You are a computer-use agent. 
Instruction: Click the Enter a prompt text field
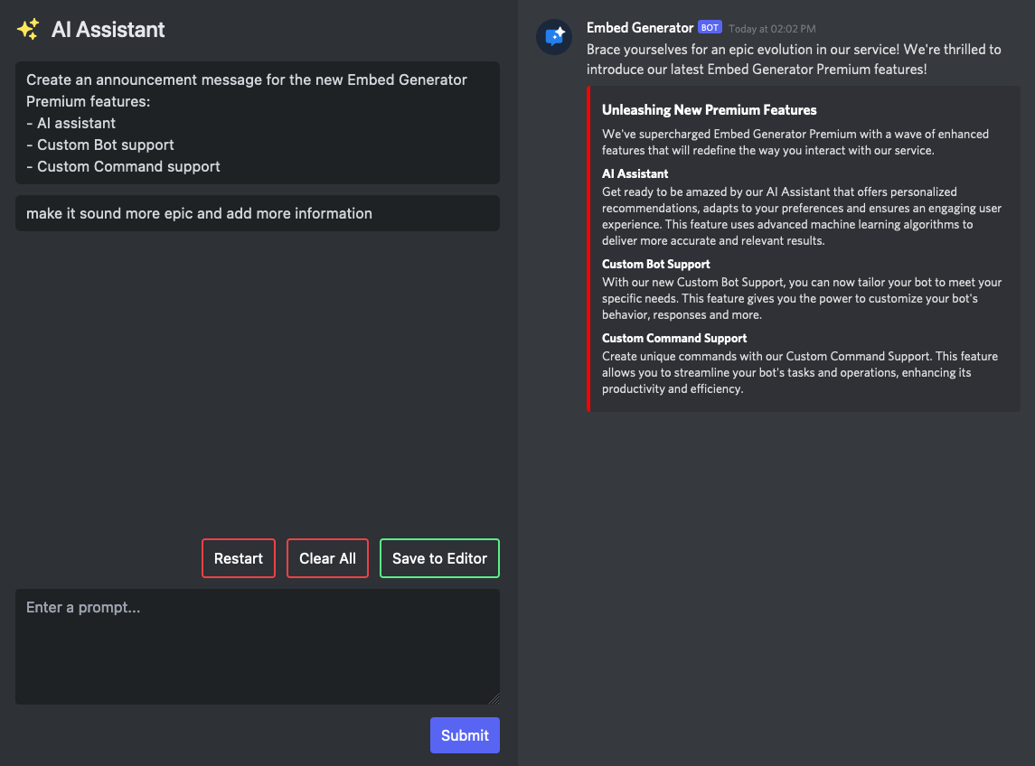[x=257, y=646]
